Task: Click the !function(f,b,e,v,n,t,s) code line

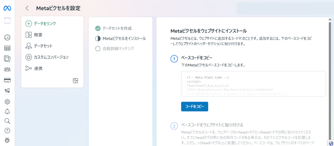Action: (208, 86)
